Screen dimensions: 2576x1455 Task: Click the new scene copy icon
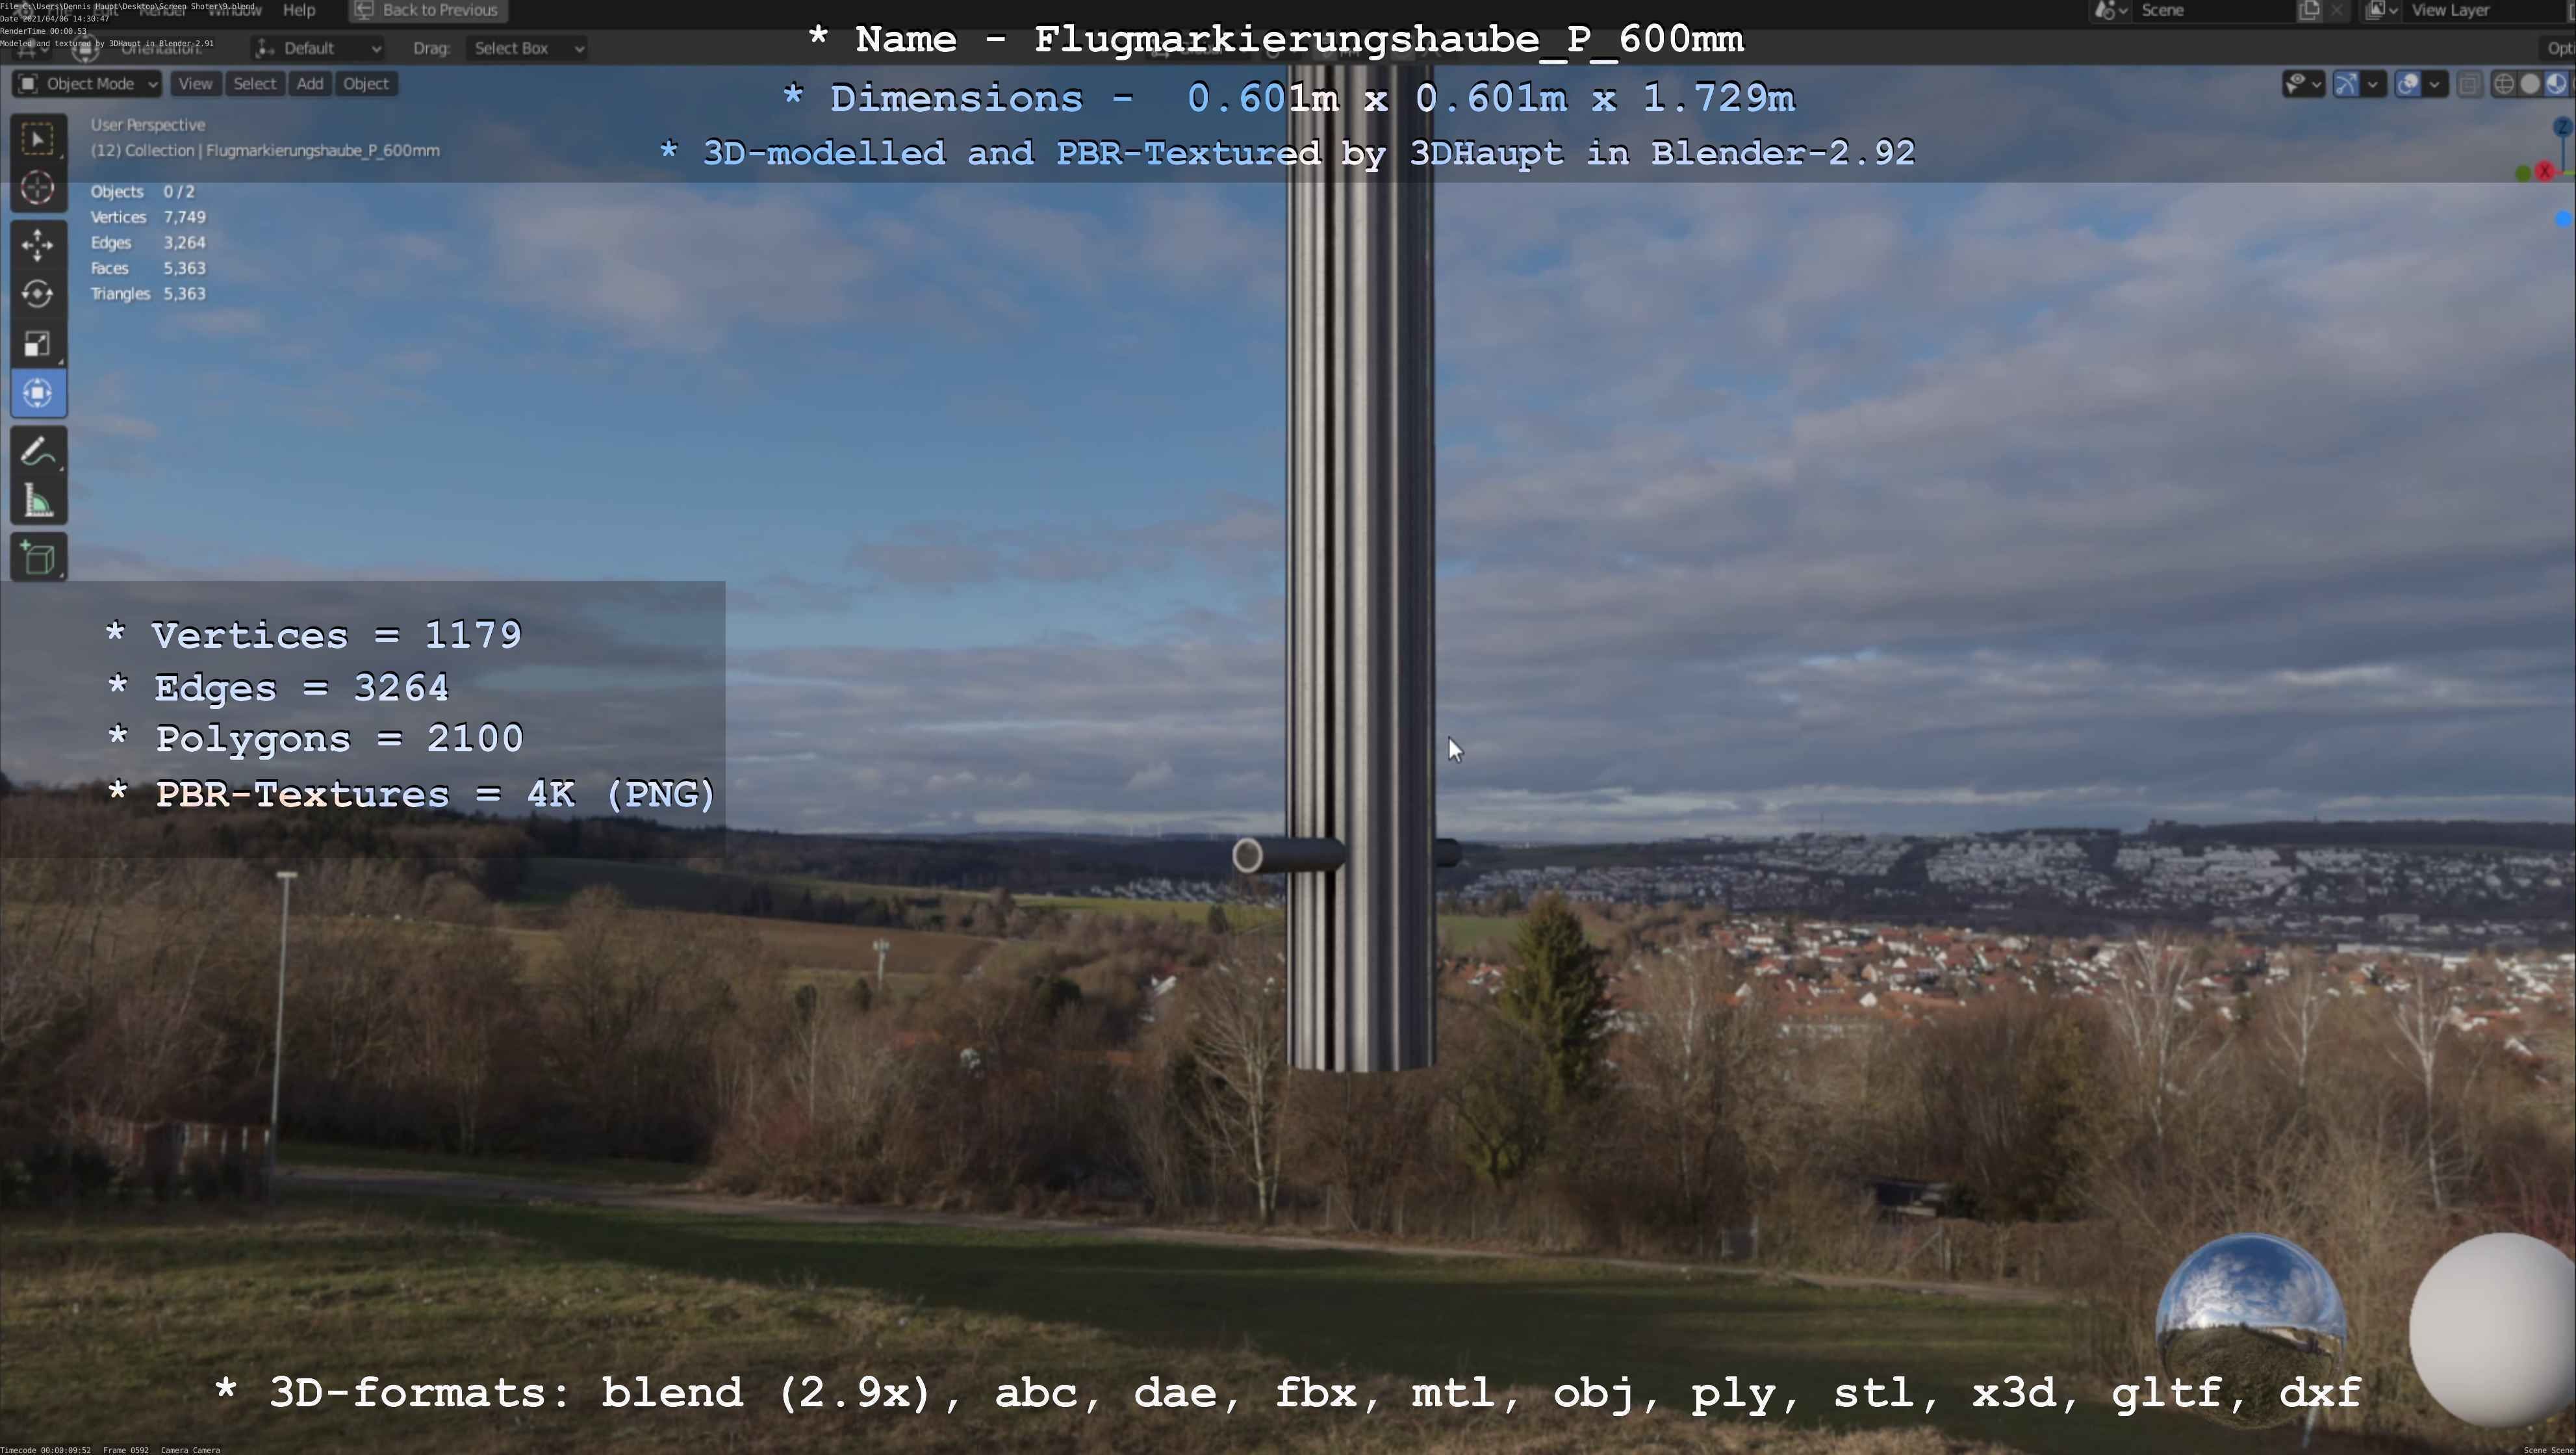pyautogui.click(x=2309, y=10)
